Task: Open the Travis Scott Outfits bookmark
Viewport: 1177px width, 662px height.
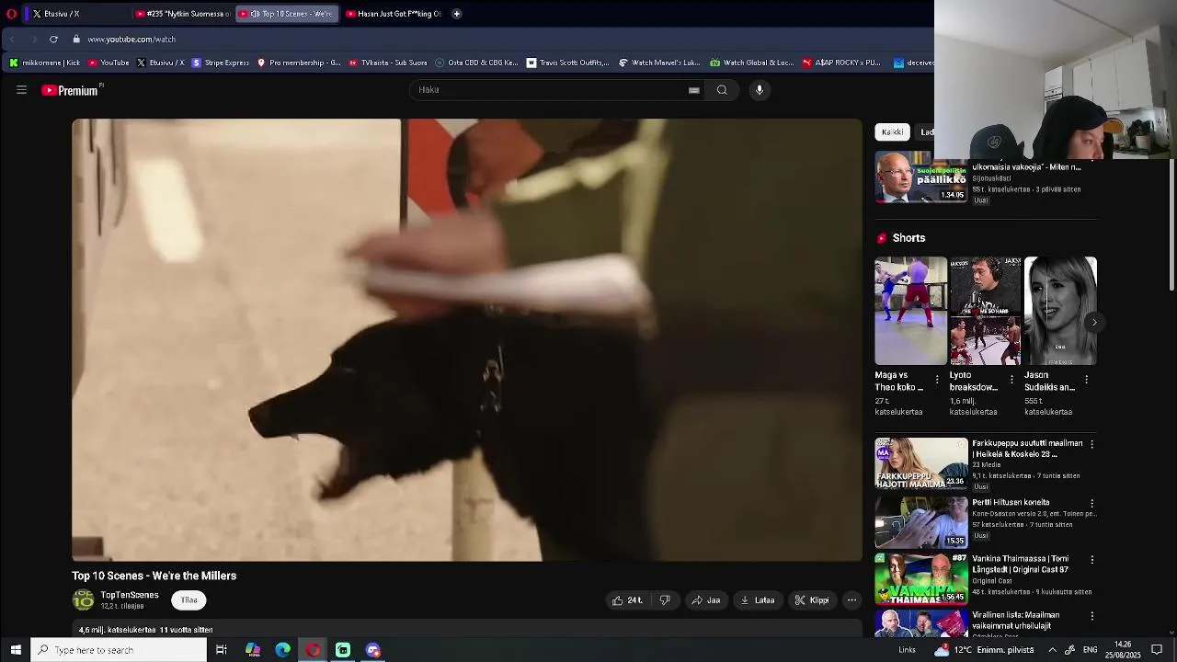Action: tap(567, 63)
